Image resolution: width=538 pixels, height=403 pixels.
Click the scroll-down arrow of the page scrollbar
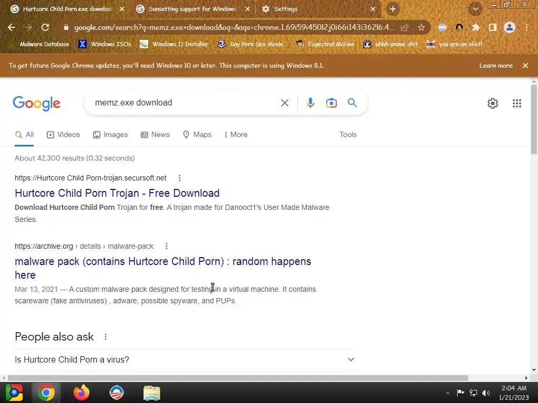point(534,370)
